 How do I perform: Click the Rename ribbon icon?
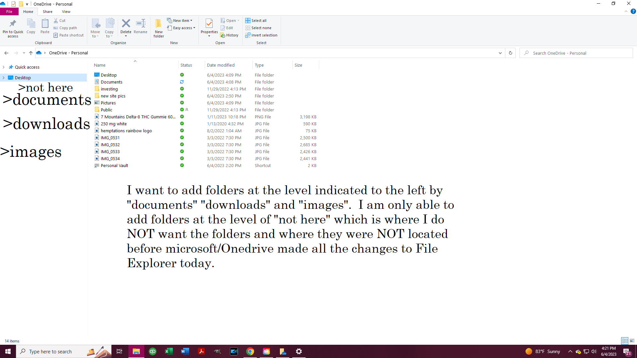click(x=141, y=26)
